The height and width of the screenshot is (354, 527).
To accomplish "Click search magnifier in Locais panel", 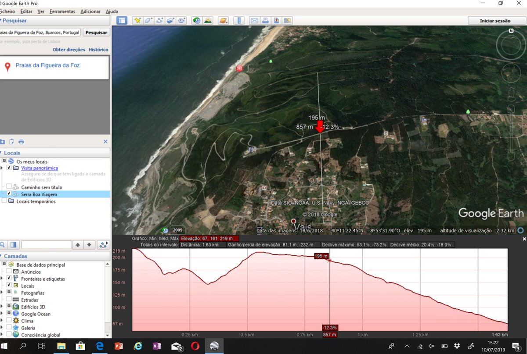I will pyautogui.click(x=2, y=245).
